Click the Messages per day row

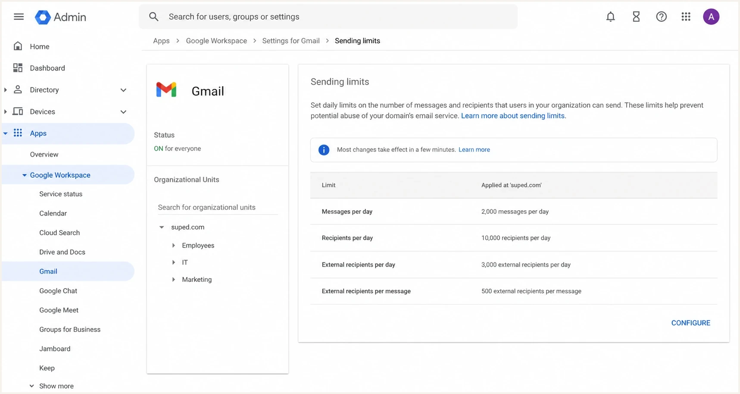tap(514, 212)
